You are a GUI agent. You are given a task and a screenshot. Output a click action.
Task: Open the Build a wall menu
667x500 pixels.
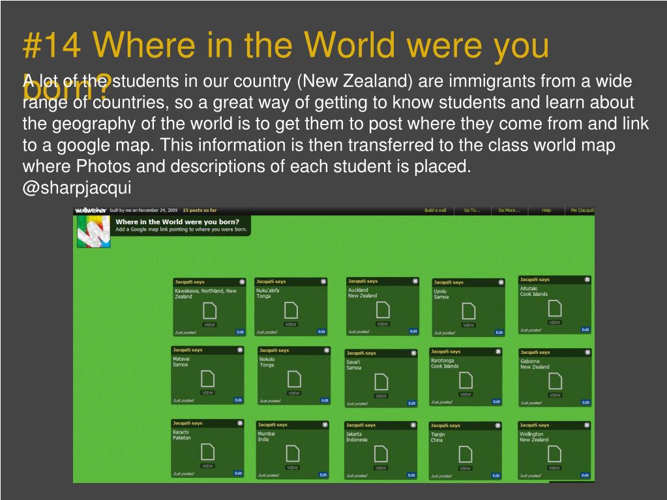(435, 211)
